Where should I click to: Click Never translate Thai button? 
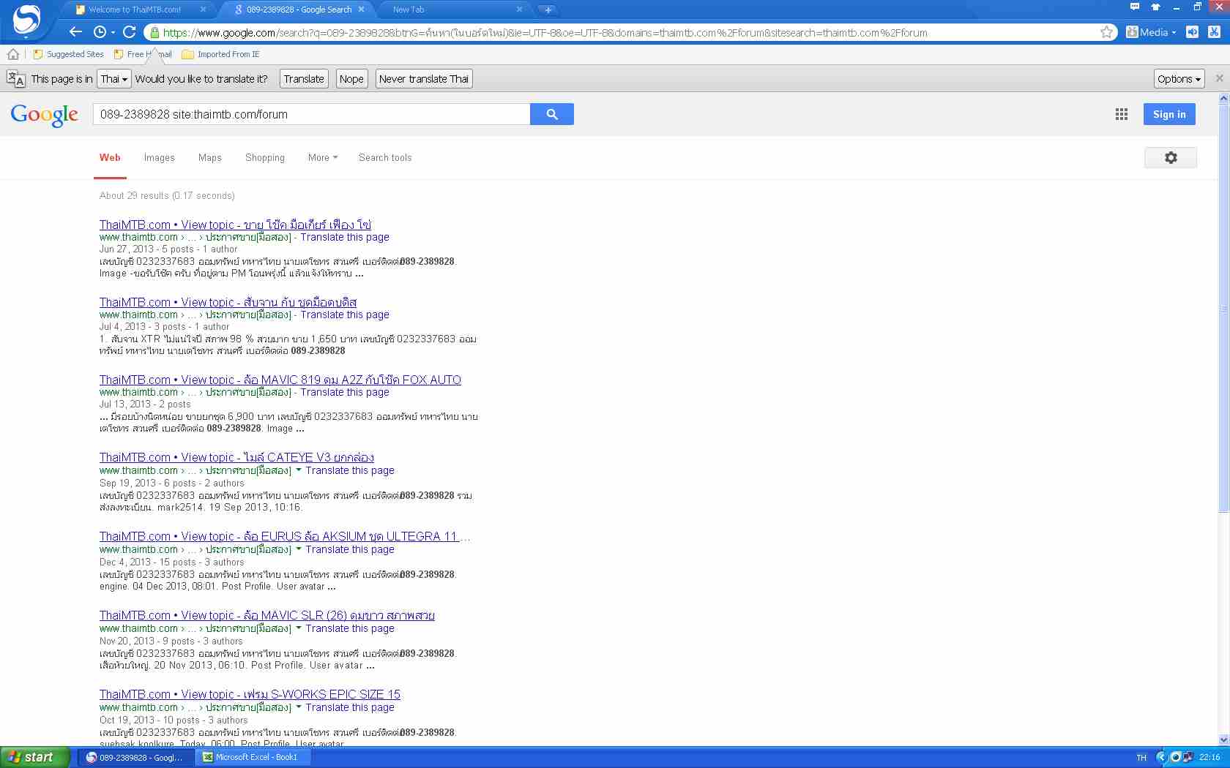[x=424, y=79]
